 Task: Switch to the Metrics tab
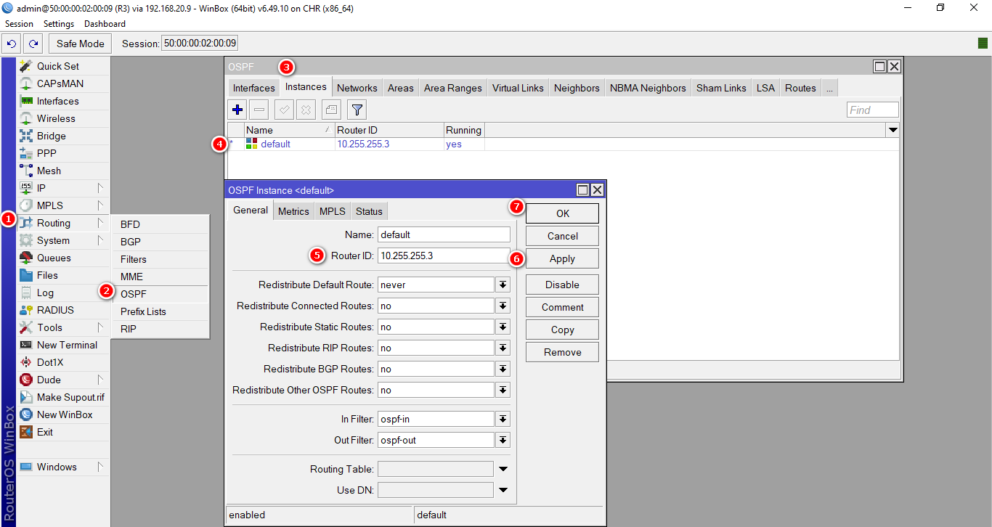[x=293, y=211]
